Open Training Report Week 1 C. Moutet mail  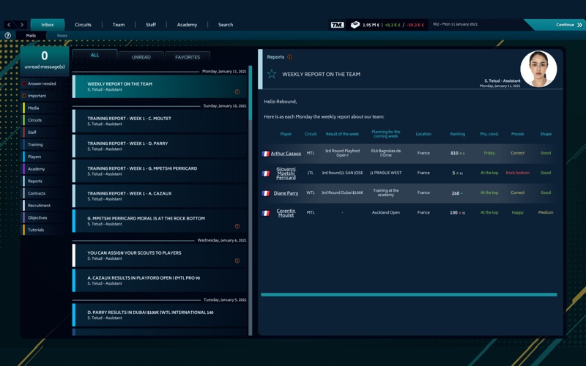160,121
